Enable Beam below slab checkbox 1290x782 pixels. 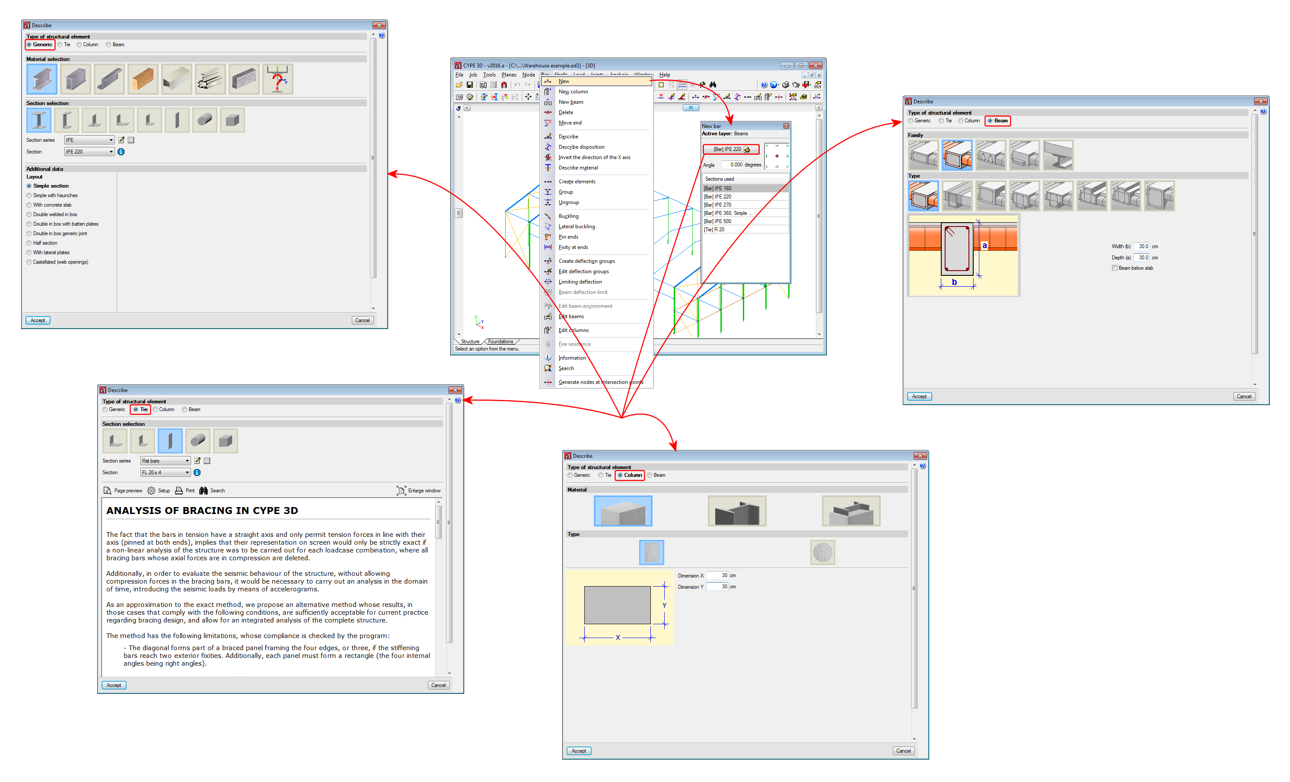tap(1115, 268)
